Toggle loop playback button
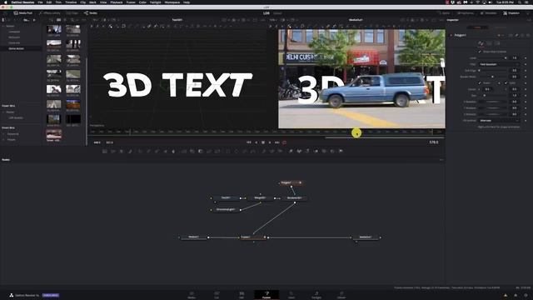 [x=285, y=142]
